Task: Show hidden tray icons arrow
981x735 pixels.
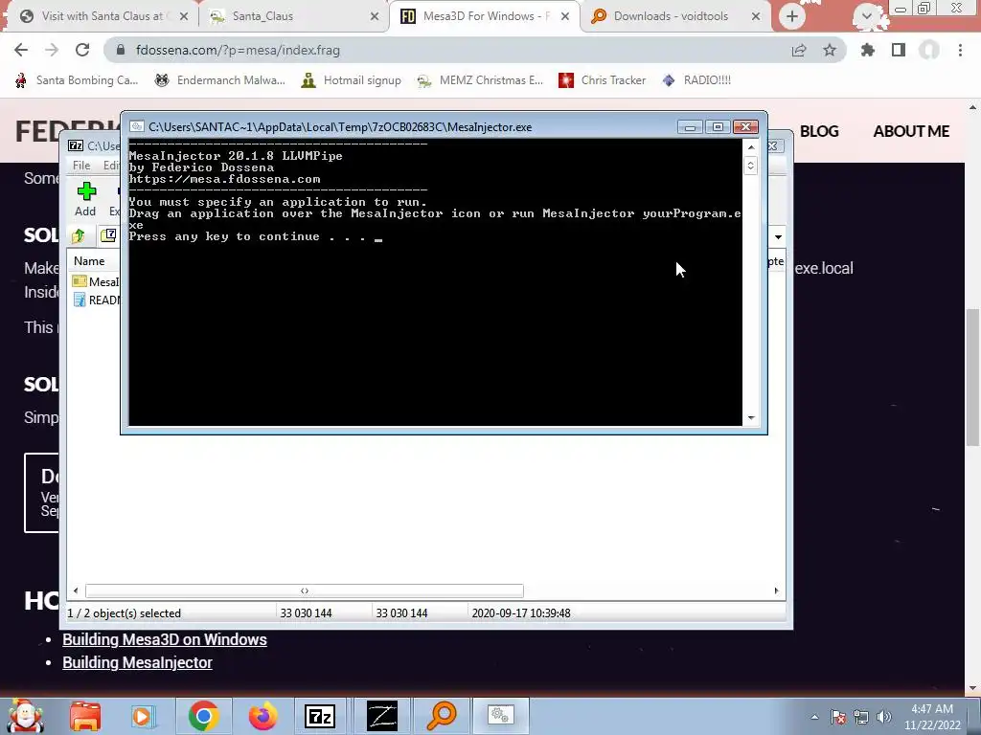Action: coord(814,717)
